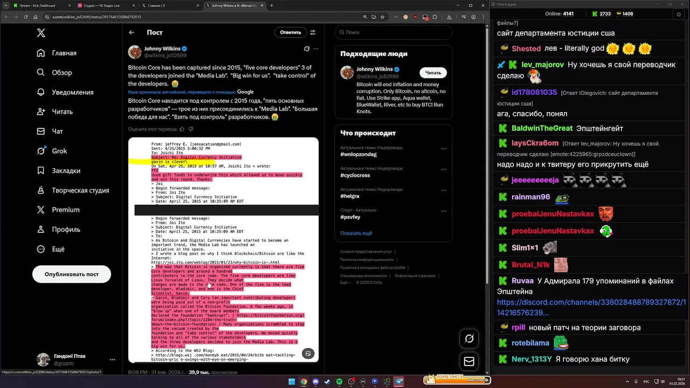This screenshot has width=690, height=388.
Task: Open Главная in the X sidebar
Action: coord(57,53)
